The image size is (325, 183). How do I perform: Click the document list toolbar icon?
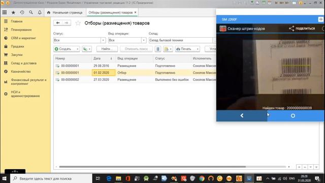pyautogui.click(x=158, y=49)
